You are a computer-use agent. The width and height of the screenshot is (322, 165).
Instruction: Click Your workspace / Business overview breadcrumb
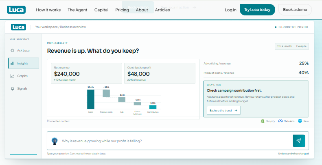[61, 27]
